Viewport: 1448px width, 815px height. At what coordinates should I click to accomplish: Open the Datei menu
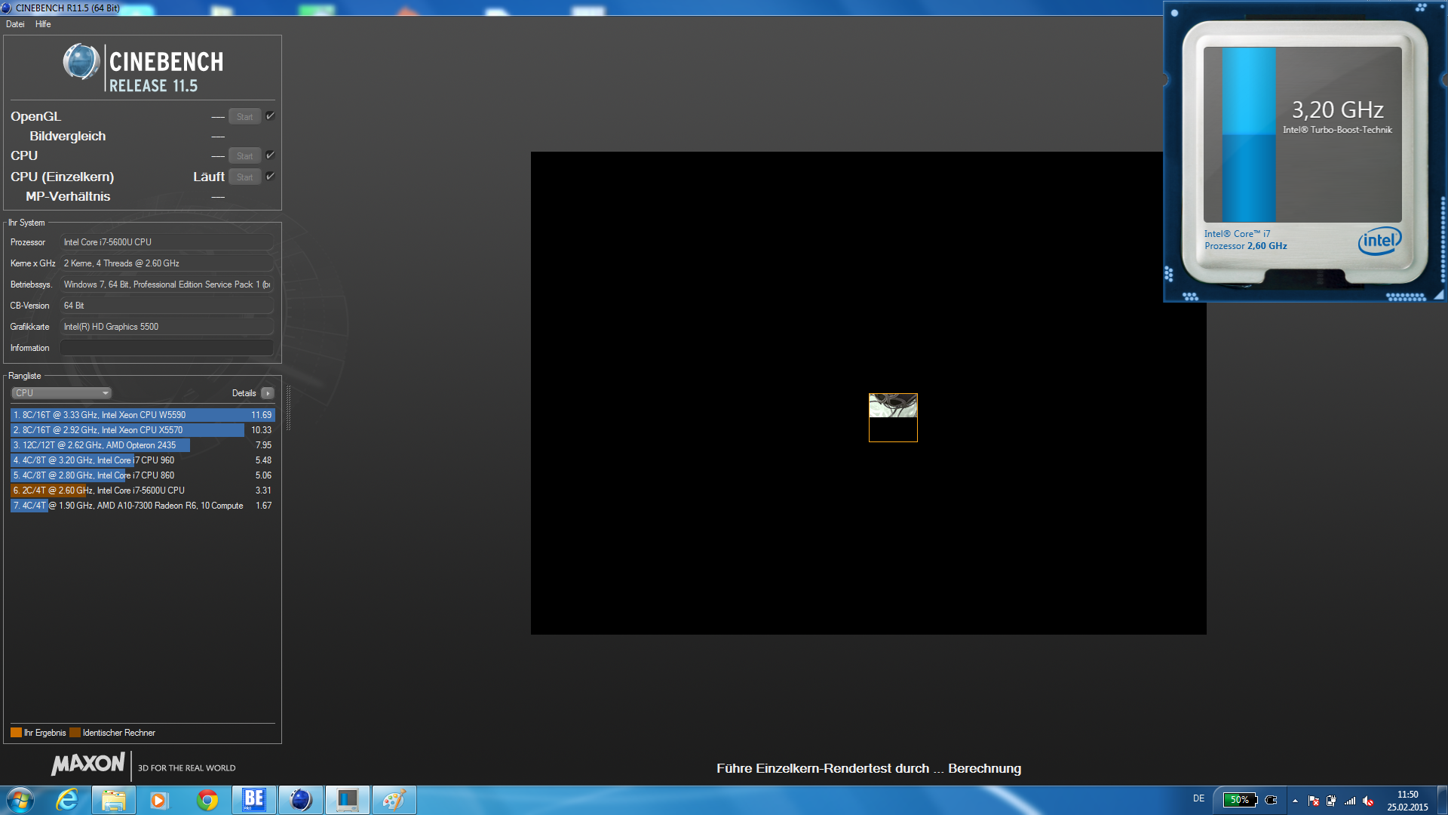point(15,24)
